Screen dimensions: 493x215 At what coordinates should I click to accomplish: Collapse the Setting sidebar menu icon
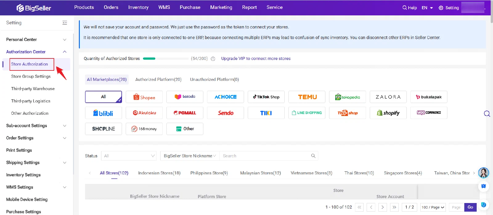pyautogui.click(x=65, y=23)
